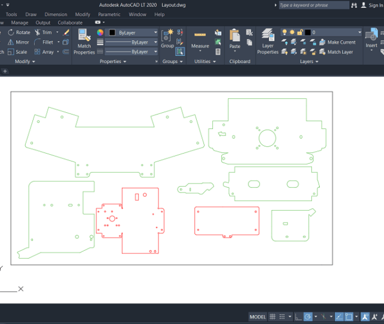
Task: Open the Parametric menu
Action: point(109,14)
